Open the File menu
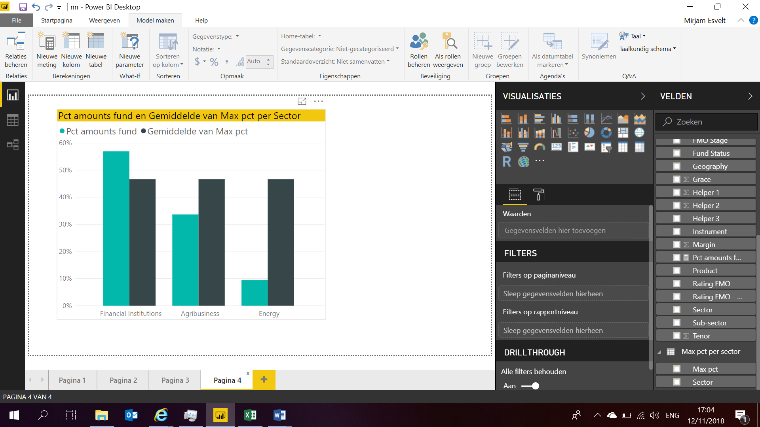 coord(17,20)
